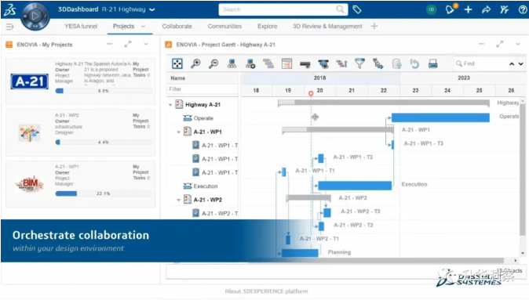
Task: Click the share arrow icon in the top bar
Action: click(486, 9)
